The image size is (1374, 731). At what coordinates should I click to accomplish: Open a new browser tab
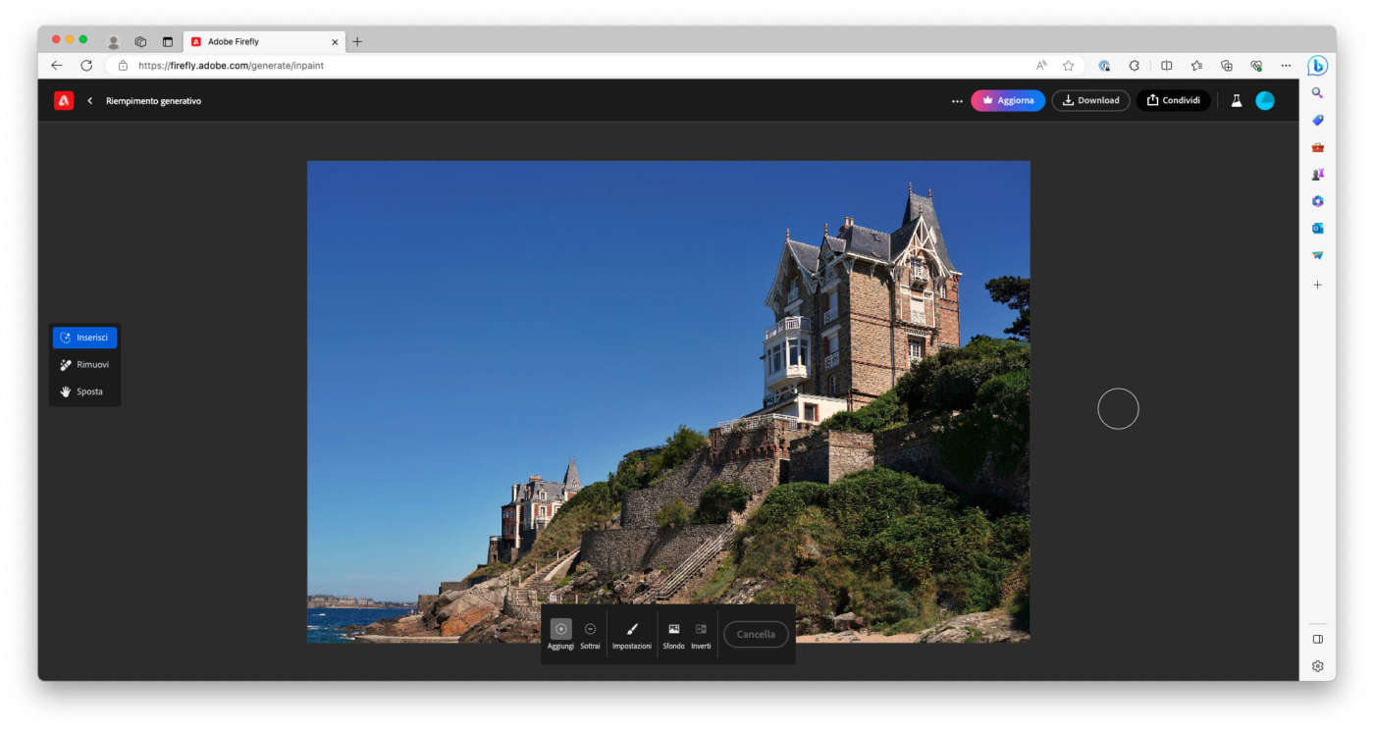[357, 42]
